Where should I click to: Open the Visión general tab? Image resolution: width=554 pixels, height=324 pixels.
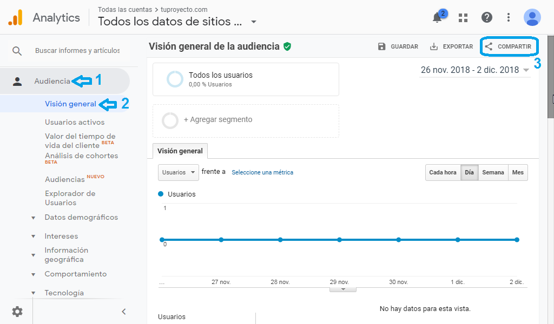[x=180, y=151]
